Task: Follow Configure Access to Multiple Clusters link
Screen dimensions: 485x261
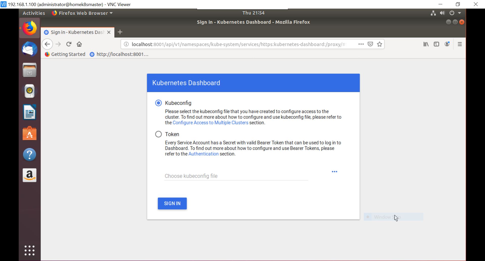Action: [210, 123]
